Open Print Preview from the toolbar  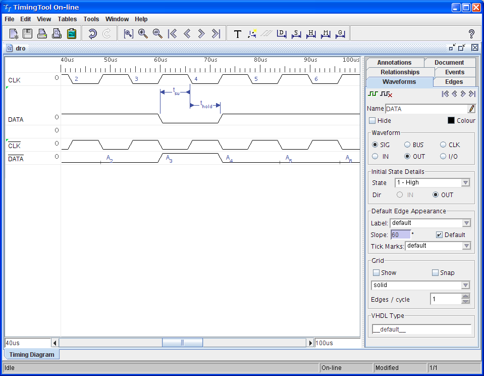[x=57, y=34]
